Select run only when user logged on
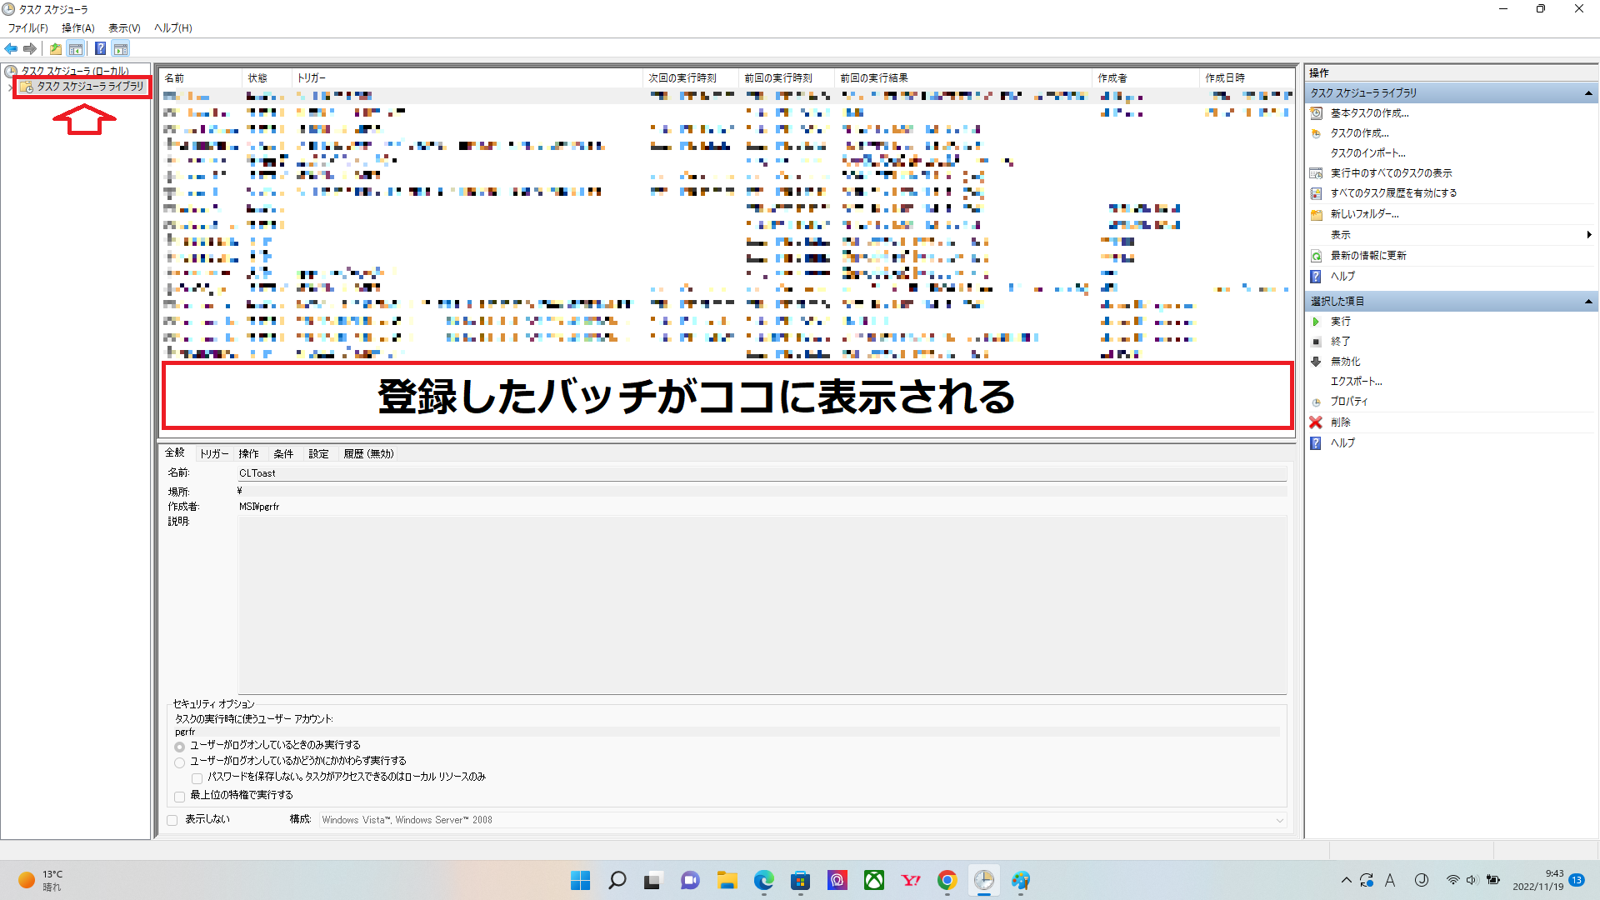This screenshot has height=900, width=1600. click(180, 747)
